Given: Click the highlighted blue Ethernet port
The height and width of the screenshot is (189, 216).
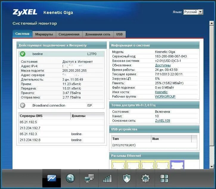Looking at the screenshot, I should (177, 165).
